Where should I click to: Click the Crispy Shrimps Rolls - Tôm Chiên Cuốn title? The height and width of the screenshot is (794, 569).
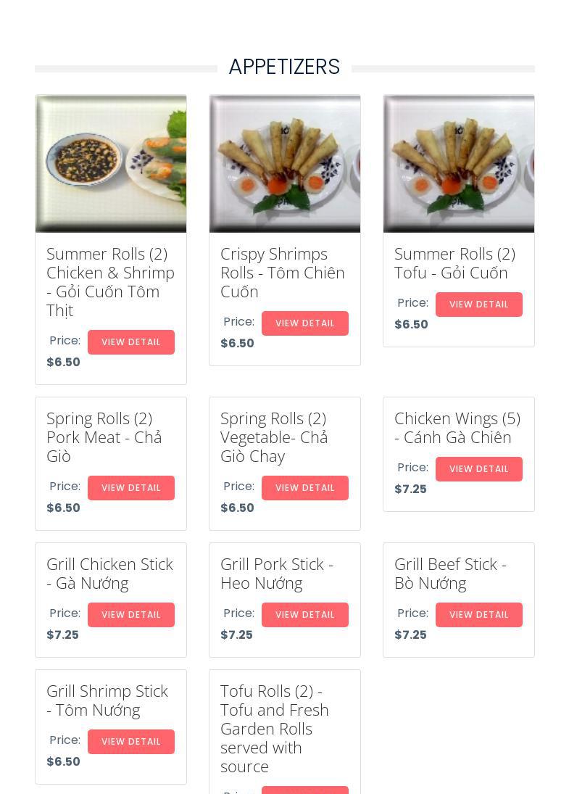coord(282,273)
